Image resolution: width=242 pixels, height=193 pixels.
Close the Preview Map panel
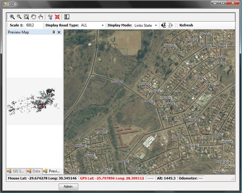(59, 32)
